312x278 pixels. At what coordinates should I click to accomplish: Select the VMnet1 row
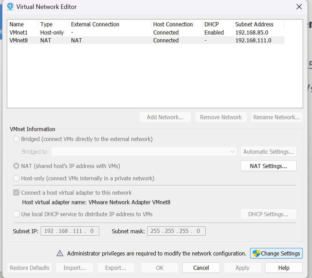click(147, 32)
